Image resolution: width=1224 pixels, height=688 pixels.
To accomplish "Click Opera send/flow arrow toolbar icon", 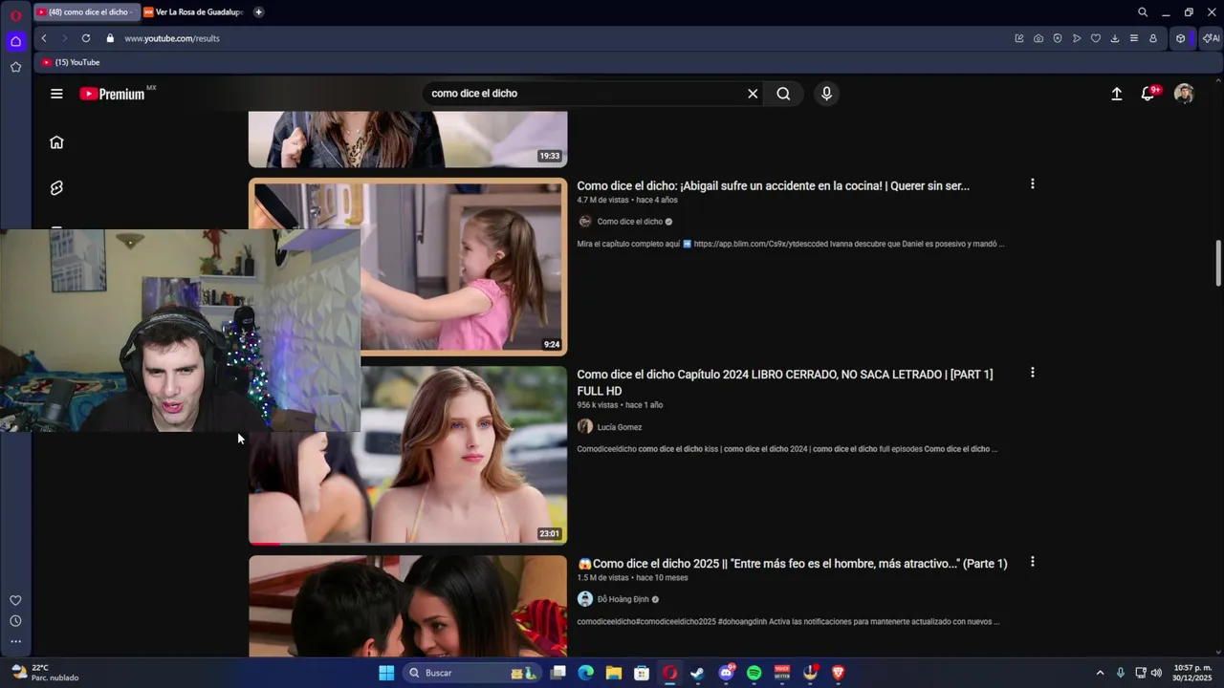I will click(x=1077, y=38).
